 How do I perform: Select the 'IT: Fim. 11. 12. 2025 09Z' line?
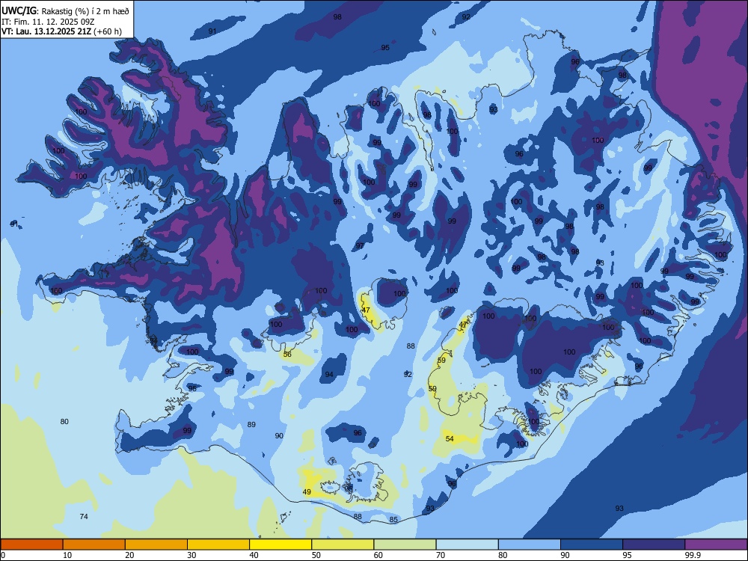coord(48,22)
